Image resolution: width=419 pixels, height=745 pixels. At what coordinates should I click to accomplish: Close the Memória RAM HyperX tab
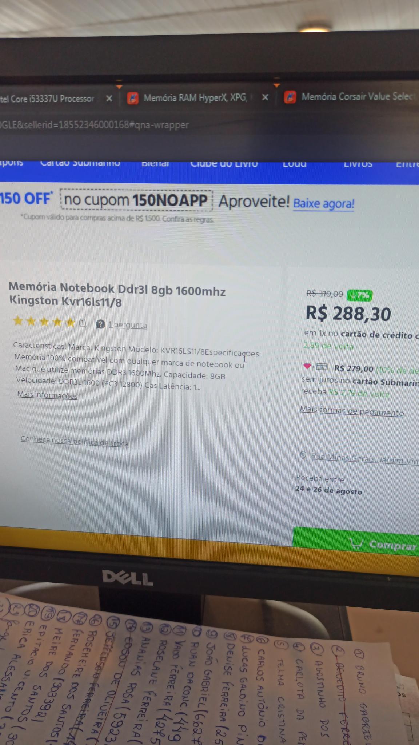pos(265,97)
